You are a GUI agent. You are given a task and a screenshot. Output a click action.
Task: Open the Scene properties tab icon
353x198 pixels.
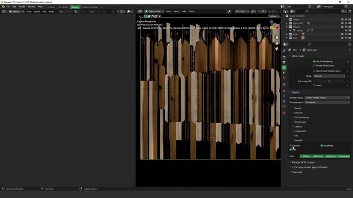284,73
